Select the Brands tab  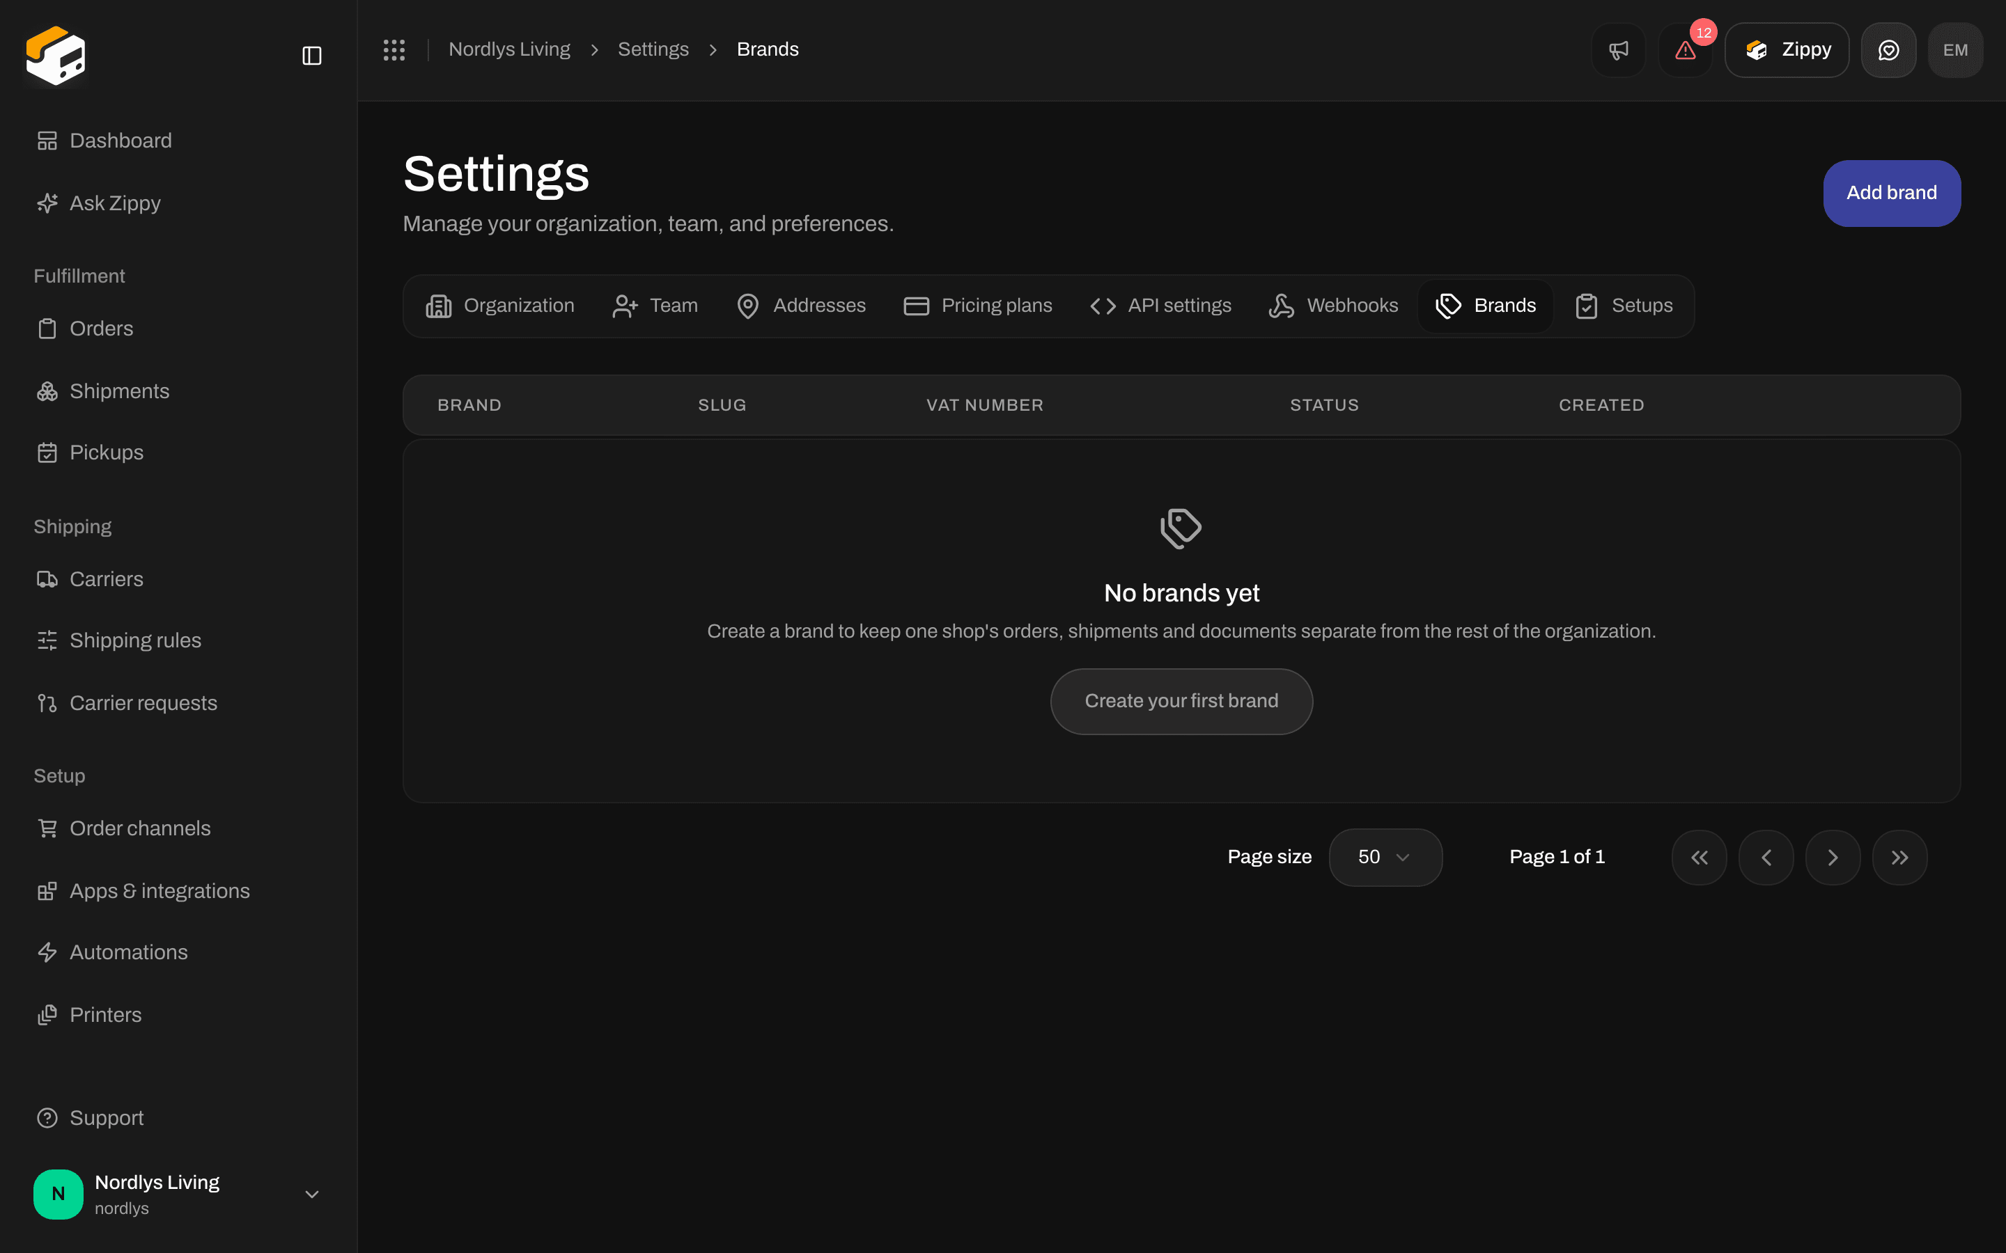pos(1486,306)
